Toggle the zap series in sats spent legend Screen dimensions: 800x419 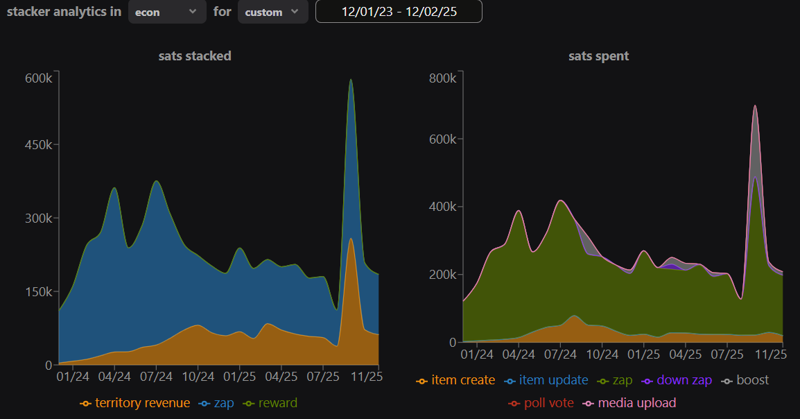pos(621,380)
